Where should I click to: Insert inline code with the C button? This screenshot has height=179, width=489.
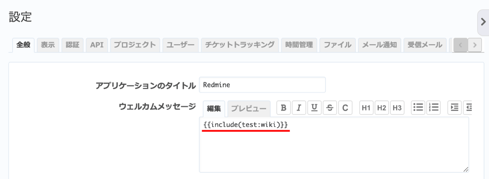point(345,108)
